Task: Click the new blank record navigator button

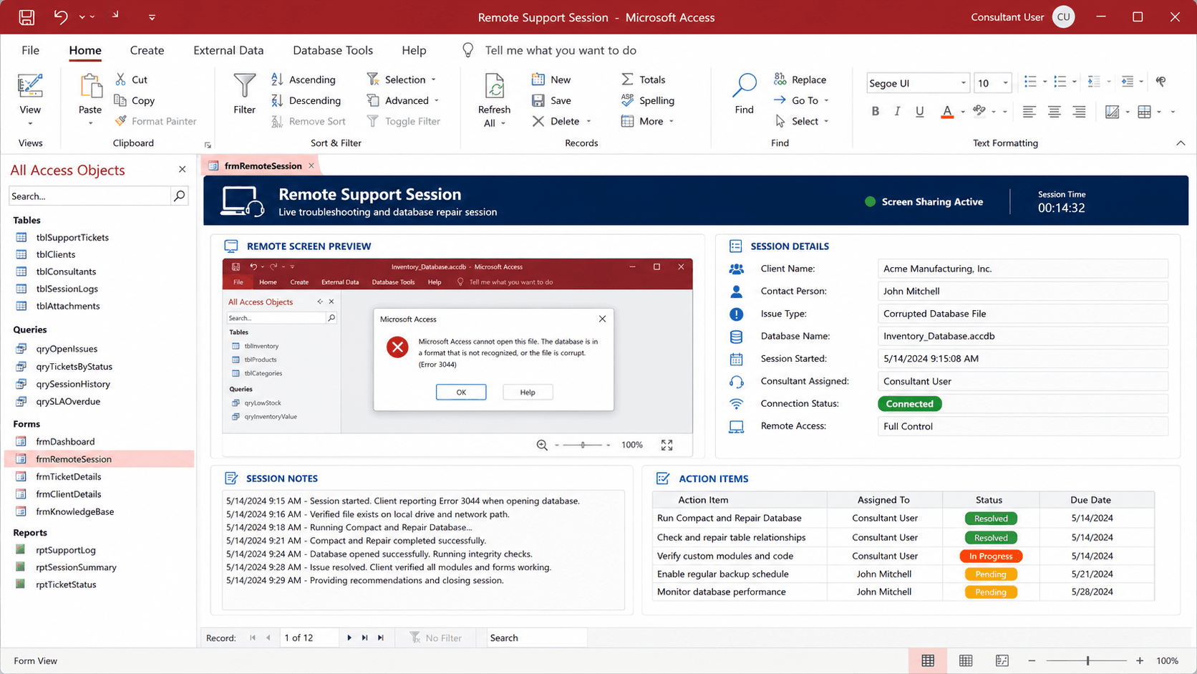Action: 381,637
